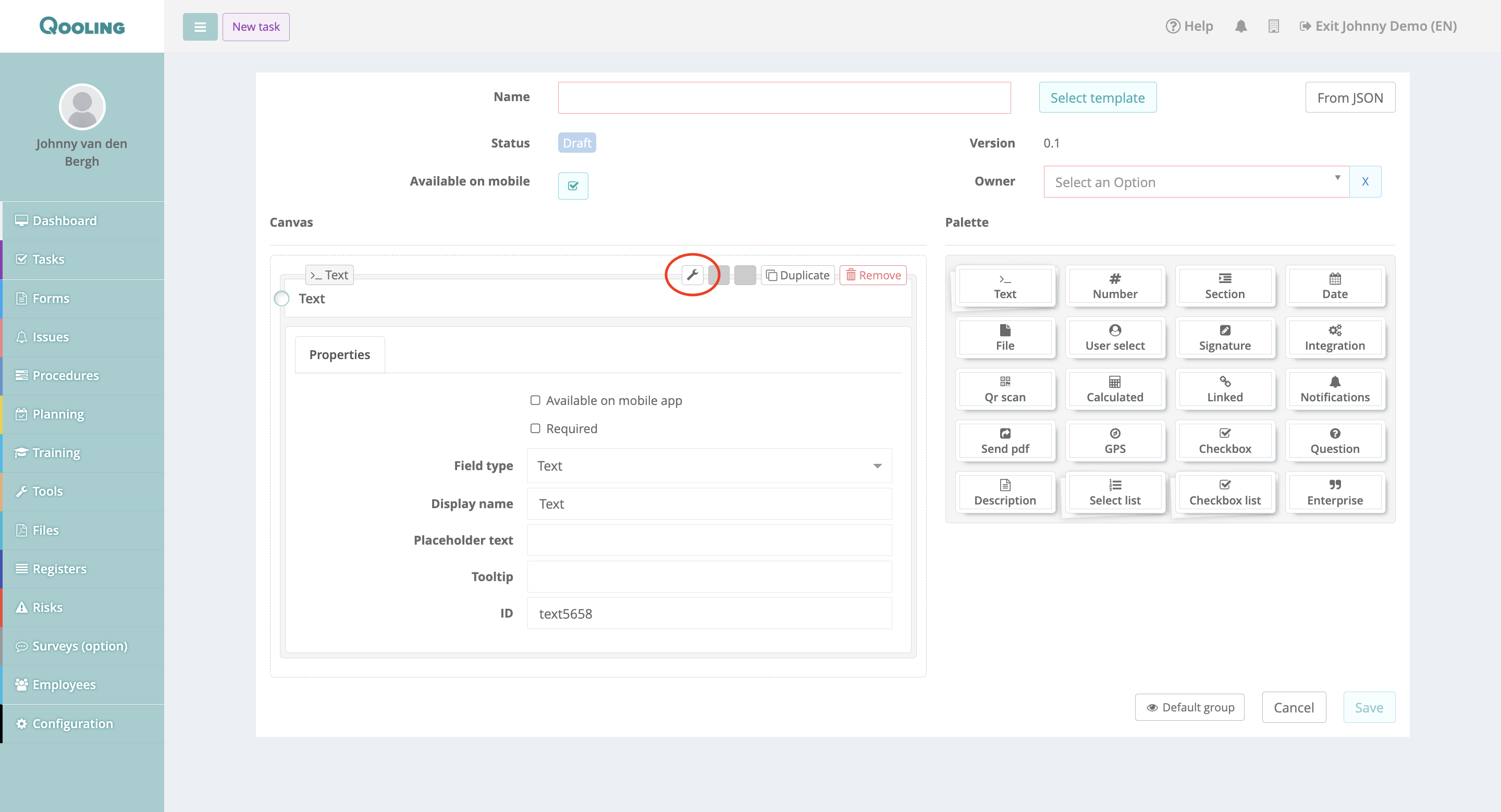Enable Available on mobile app option
Screen dimensions: 1501x812
[x=535, y=400]
